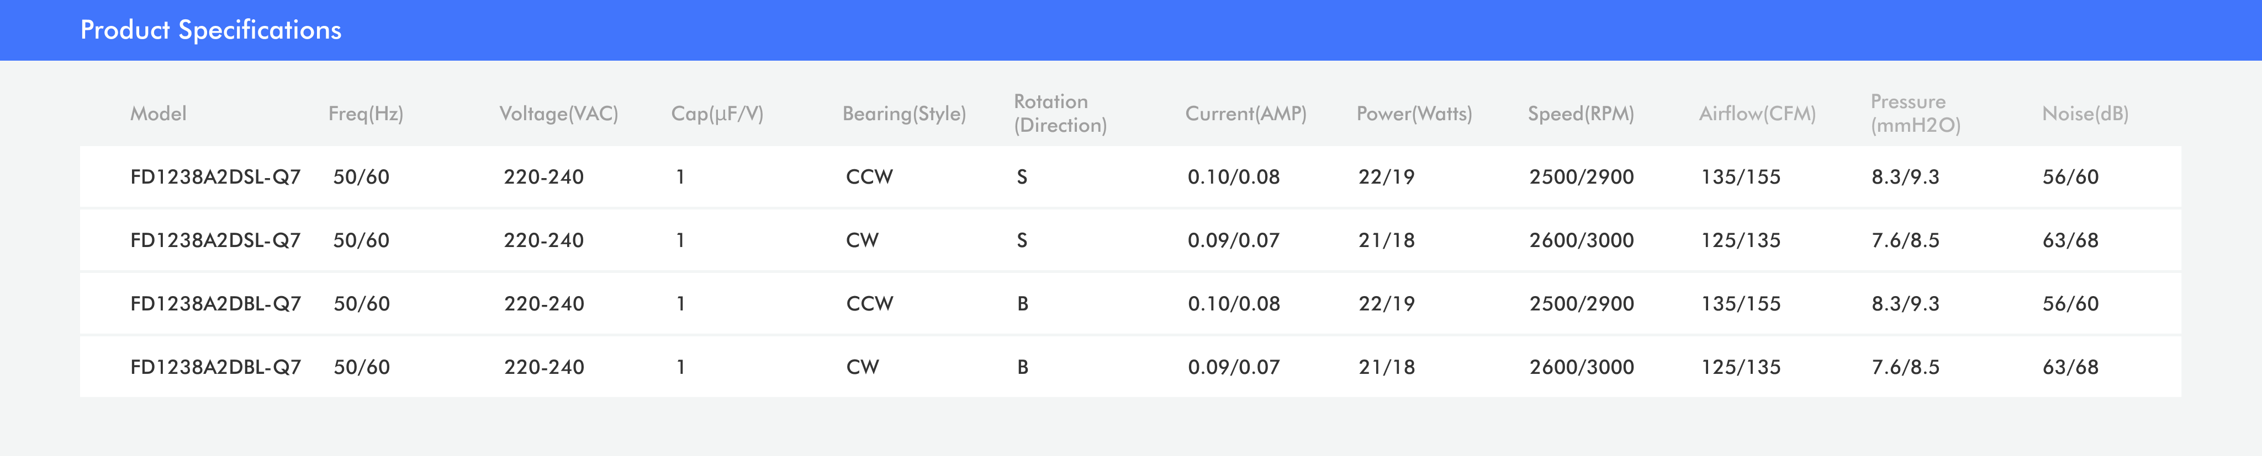Image resolution: width=2262 pixels, height=456 pixels.
Task: Click the Noise(dB) column header
Action: (x=2085, y=114)
